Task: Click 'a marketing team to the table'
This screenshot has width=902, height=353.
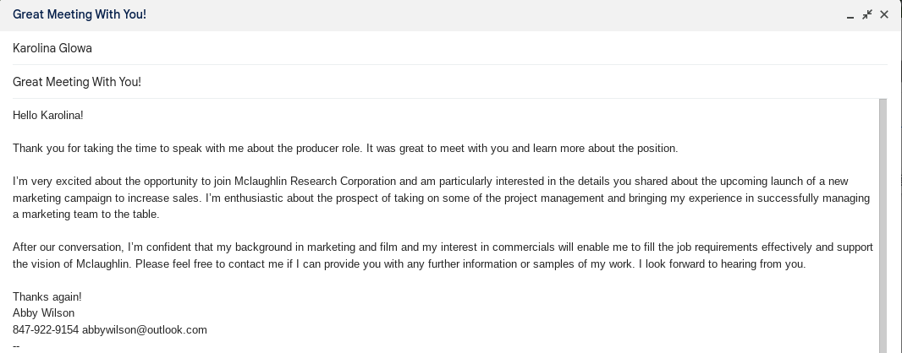Action: point(86,215)
